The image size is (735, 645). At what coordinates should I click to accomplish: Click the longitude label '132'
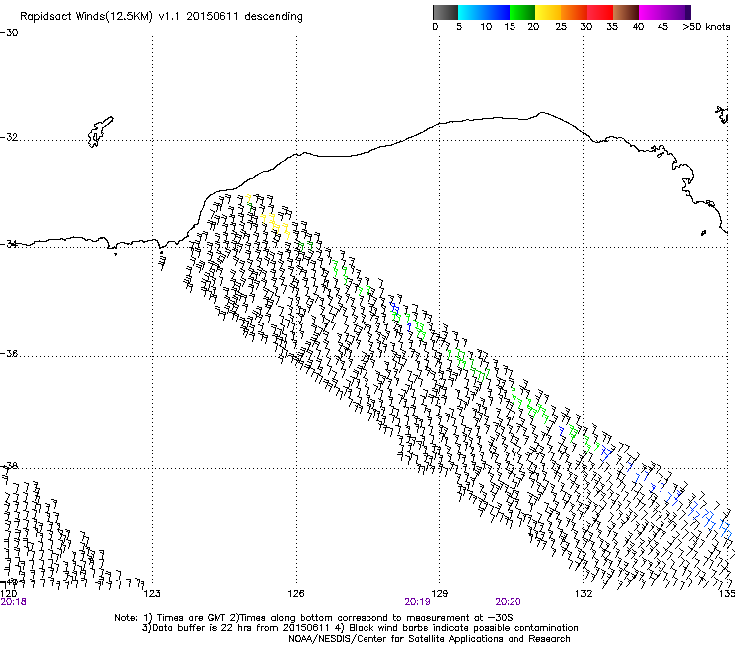point(584,594)
